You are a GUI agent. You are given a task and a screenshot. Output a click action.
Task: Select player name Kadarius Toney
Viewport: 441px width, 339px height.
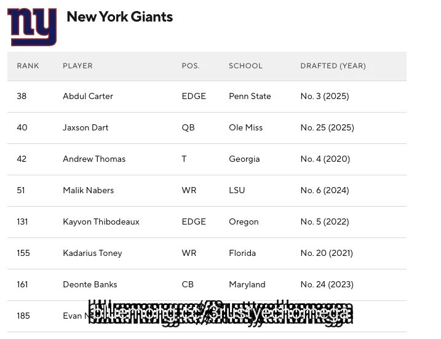pos(92,253)
